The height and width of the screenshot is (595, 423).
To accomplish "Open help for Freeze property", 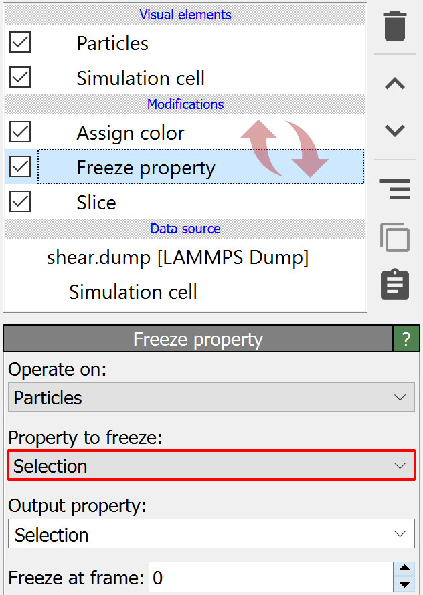I will [x=406, y=339].
